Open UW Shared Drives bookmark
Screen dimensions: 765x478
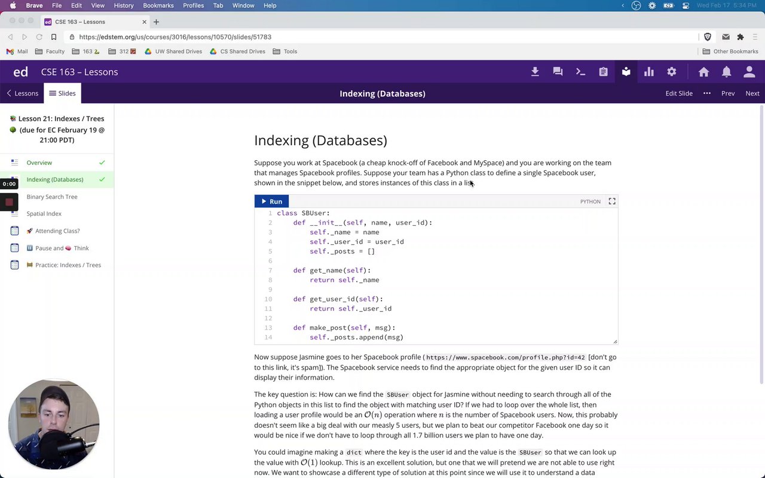173,51
